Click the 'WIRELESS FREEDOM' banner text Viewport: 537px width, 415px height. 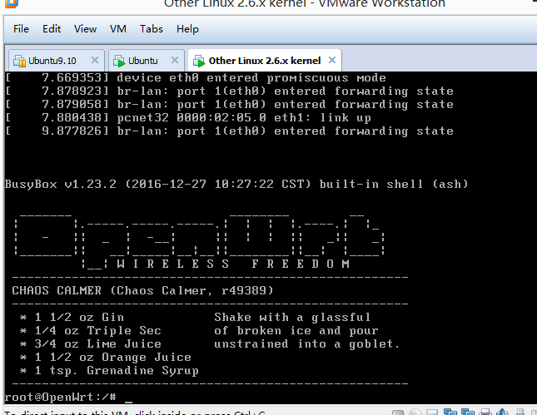pos(233,264)
